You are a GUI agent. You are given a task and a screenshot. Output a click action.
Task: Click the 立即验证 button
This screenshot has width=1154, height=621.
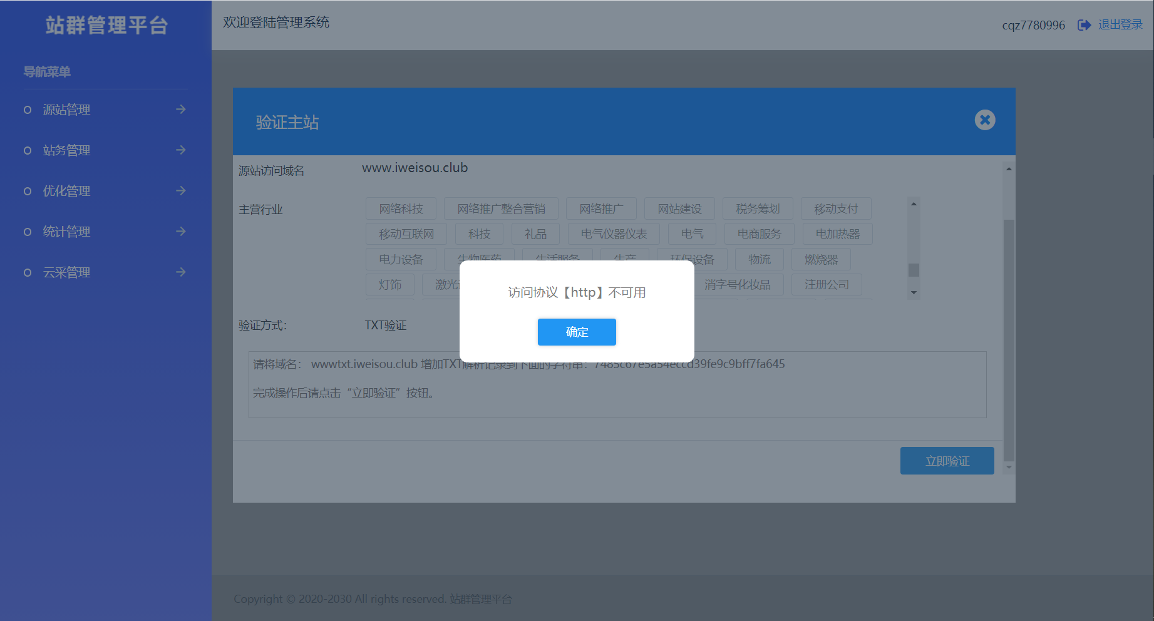click(x=947, y=460)
